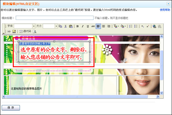Click the vertical scrollbar thumb

point(161,65)
